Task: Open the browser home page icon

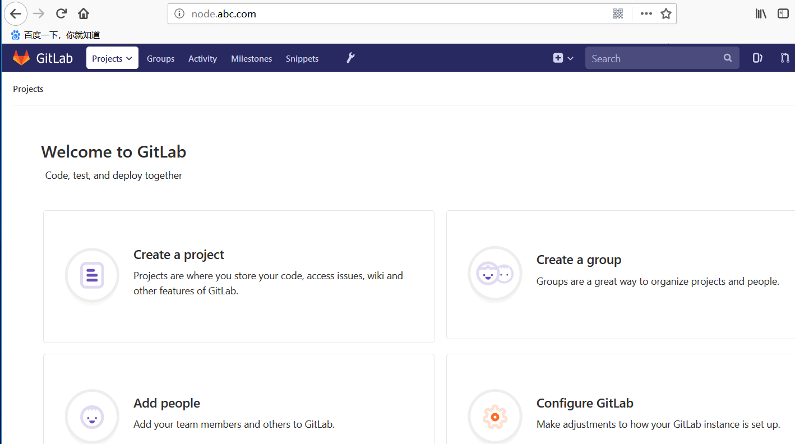Action: tap(84, 13)
